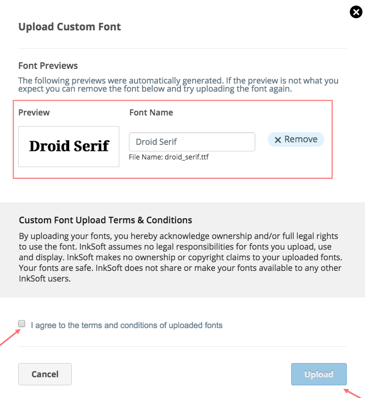Image resolution: width=365 pixels, height=398 pixels.
Task: Close the Upload Custom Font dialog
Action: pos(356,12)
